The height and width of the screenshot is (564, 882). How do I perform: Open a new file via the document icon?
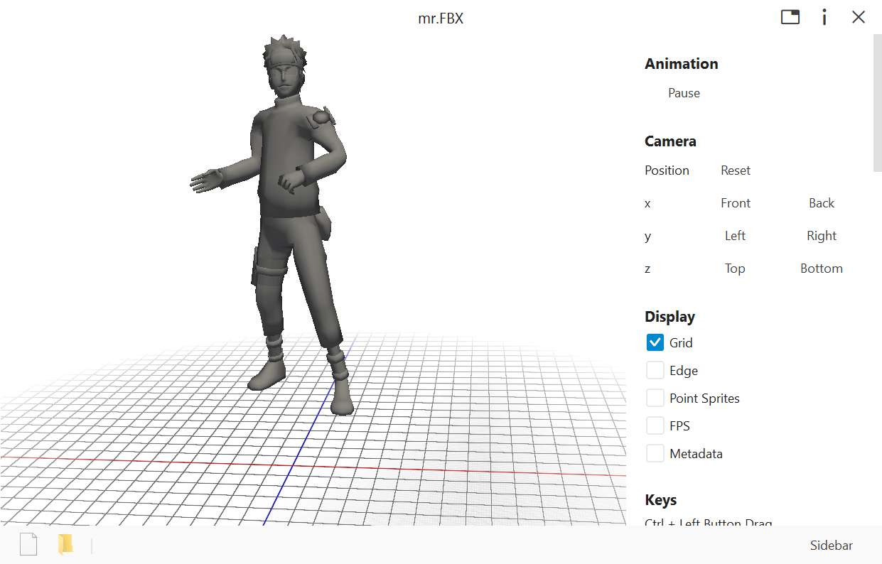coord(28,544)
